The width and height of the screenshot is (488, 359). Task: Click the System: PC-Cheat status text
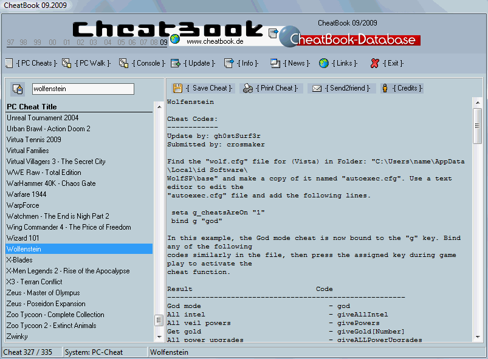pos(94,352)
